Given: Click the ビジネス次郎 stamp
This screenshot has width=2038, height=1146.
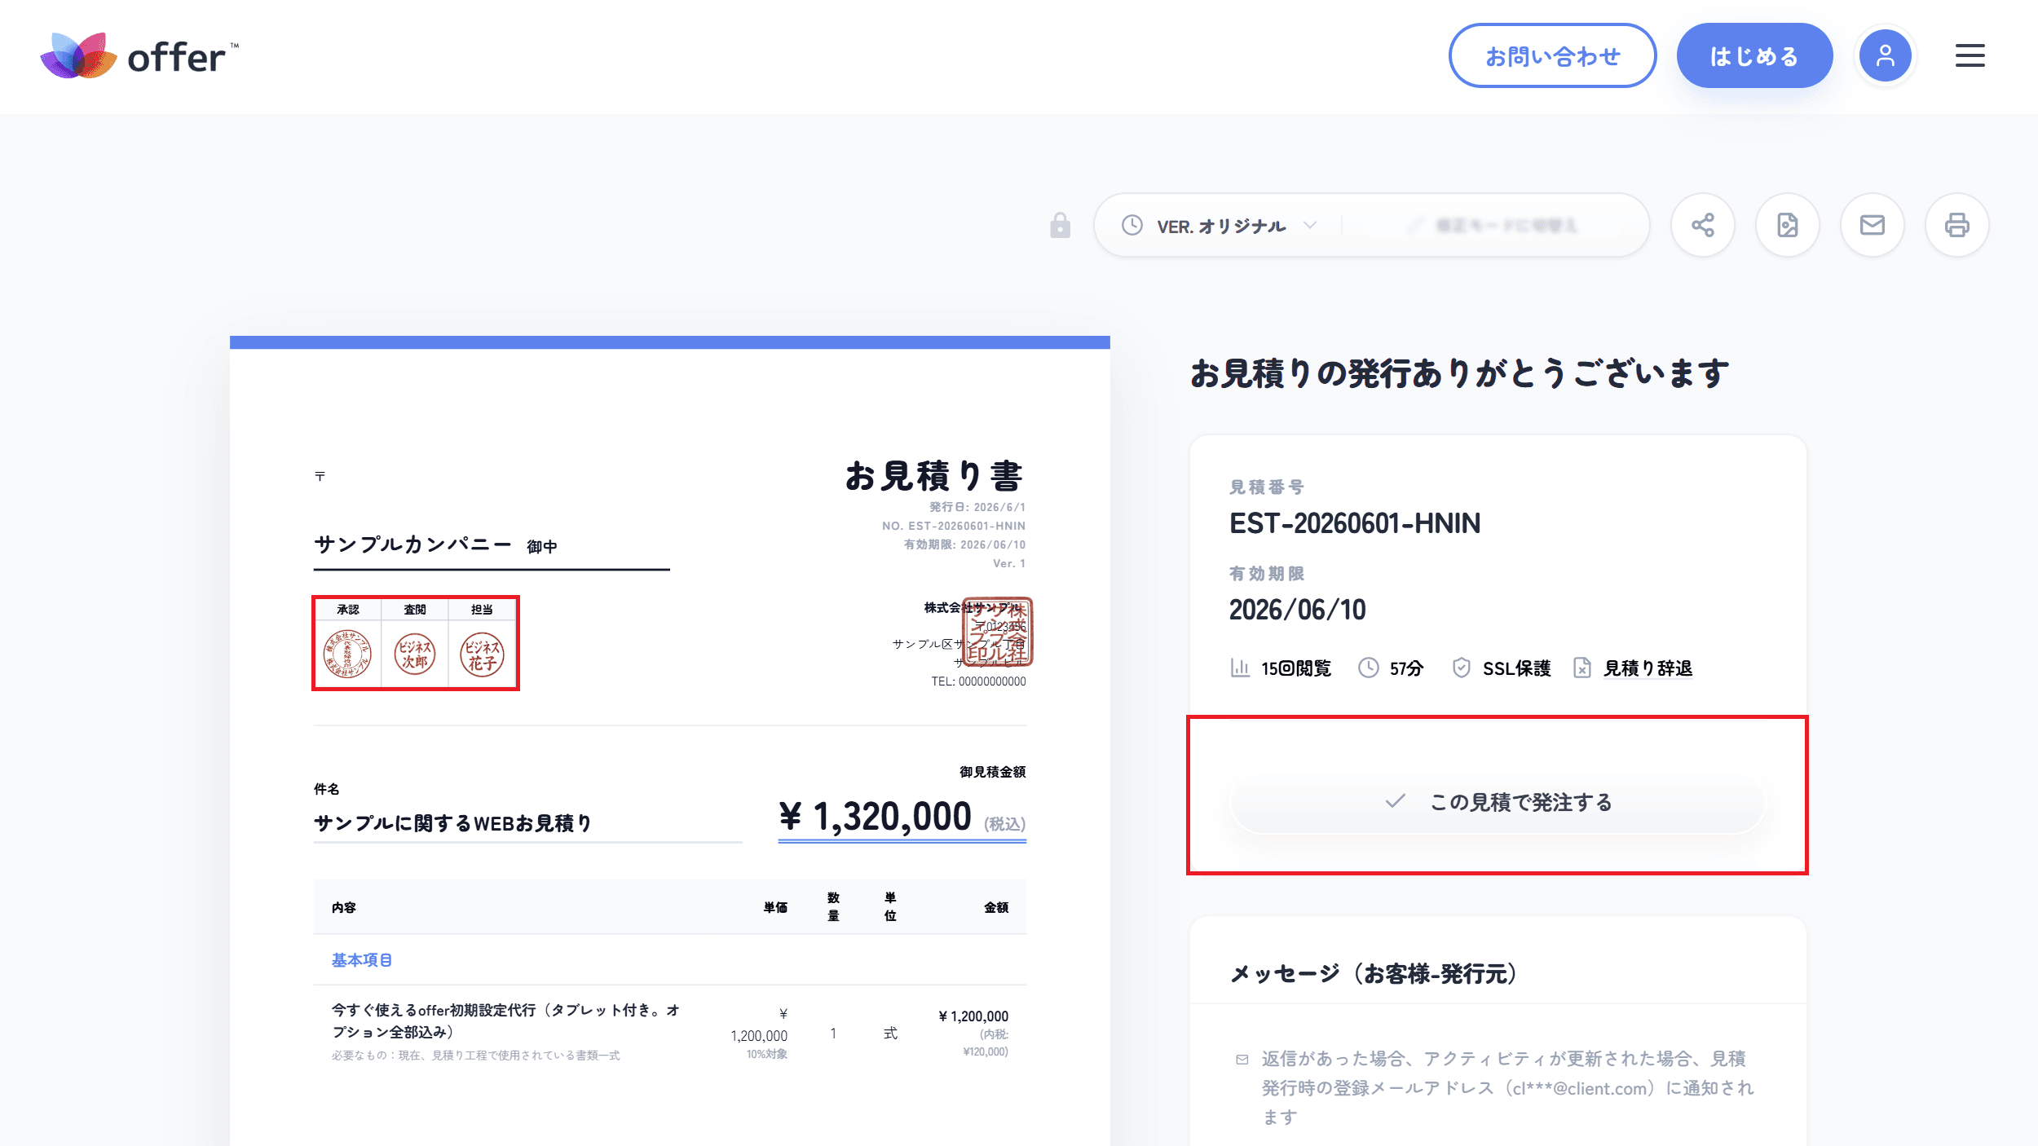Looking at the screenshot, I should pyautogui.click(x=415, y=654).
